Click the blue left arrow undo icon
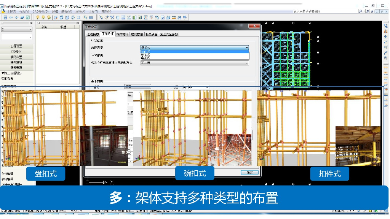This screenshot has height=219, width=390. pos(11,17)
